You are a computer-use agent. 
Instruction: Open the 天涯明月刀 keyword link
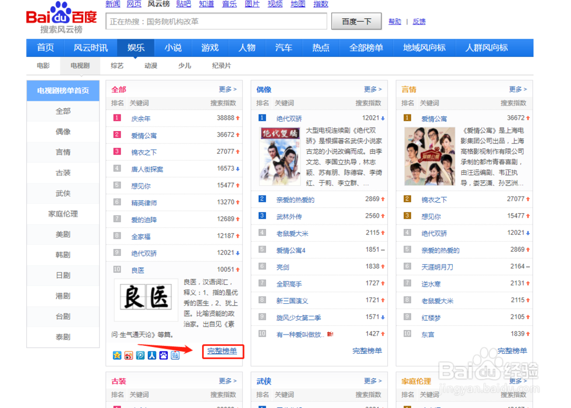point(437,267)
